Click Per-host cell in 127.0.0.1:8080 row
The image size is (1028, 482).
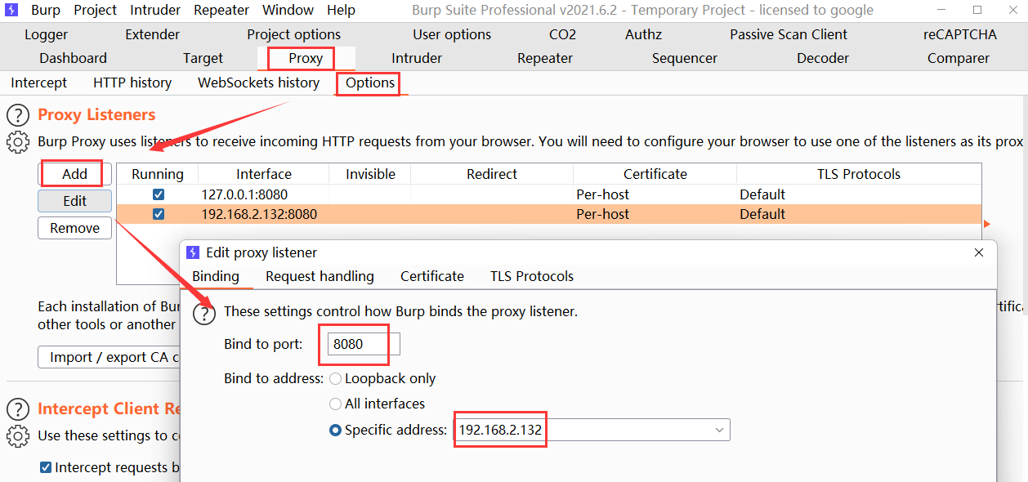(655, 194)
